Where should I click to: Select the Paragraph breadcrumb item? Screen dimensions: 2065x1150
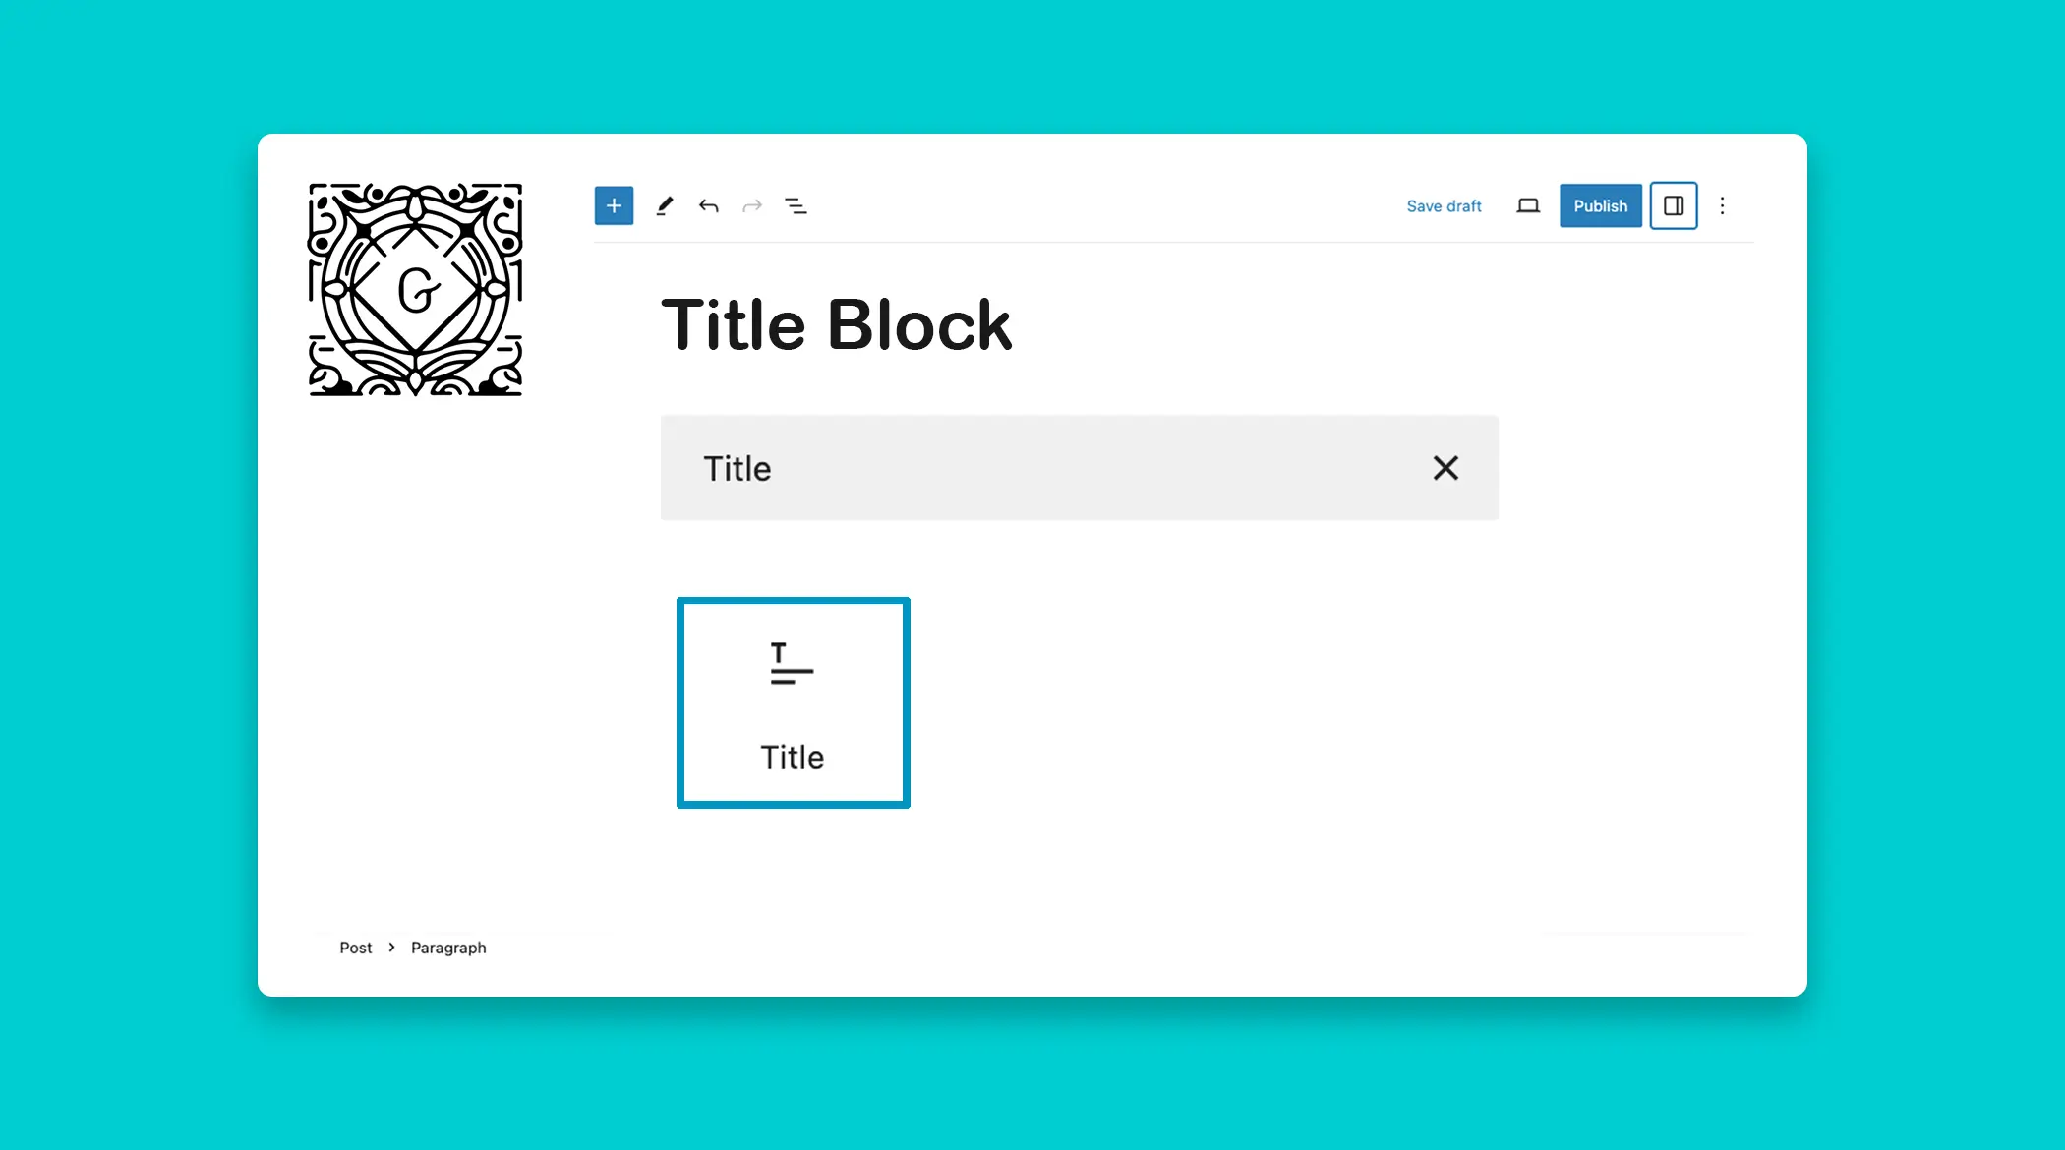pyautogui.click(x=447, y=947)
